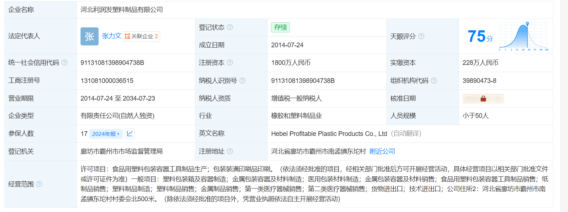This screenshot has height=212, width=568.
Task: Open the 附近公司 link
Action: point(382,151)
